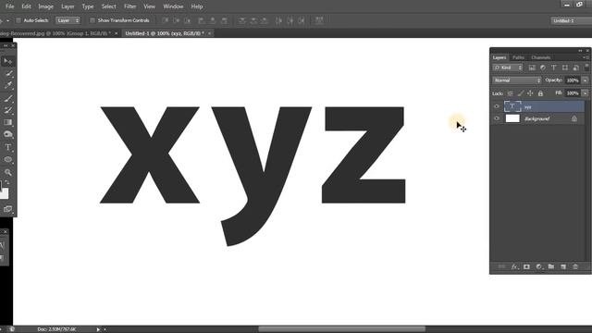The width and height of the screenshot is (592, 333).
Task: Close the Recovered.jpg document tab
Action: tap(116, 33)
